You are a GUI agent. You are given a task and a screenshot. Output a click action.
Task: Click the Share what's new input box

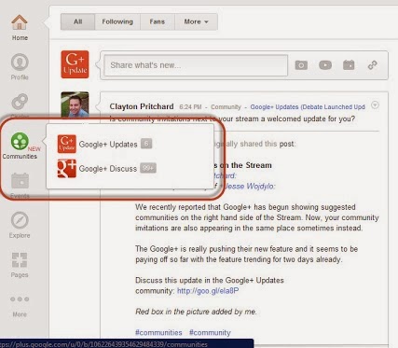pos(196,65)
